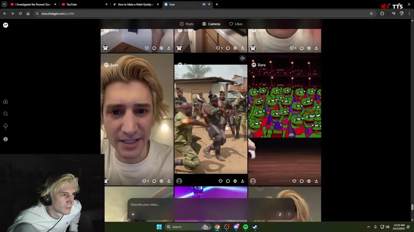
Task: Open a new browser tab
Action: (217, 5)
